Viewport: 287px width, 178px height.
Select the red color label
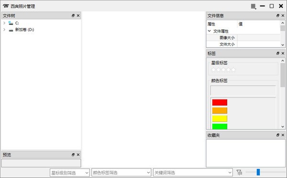220,102
